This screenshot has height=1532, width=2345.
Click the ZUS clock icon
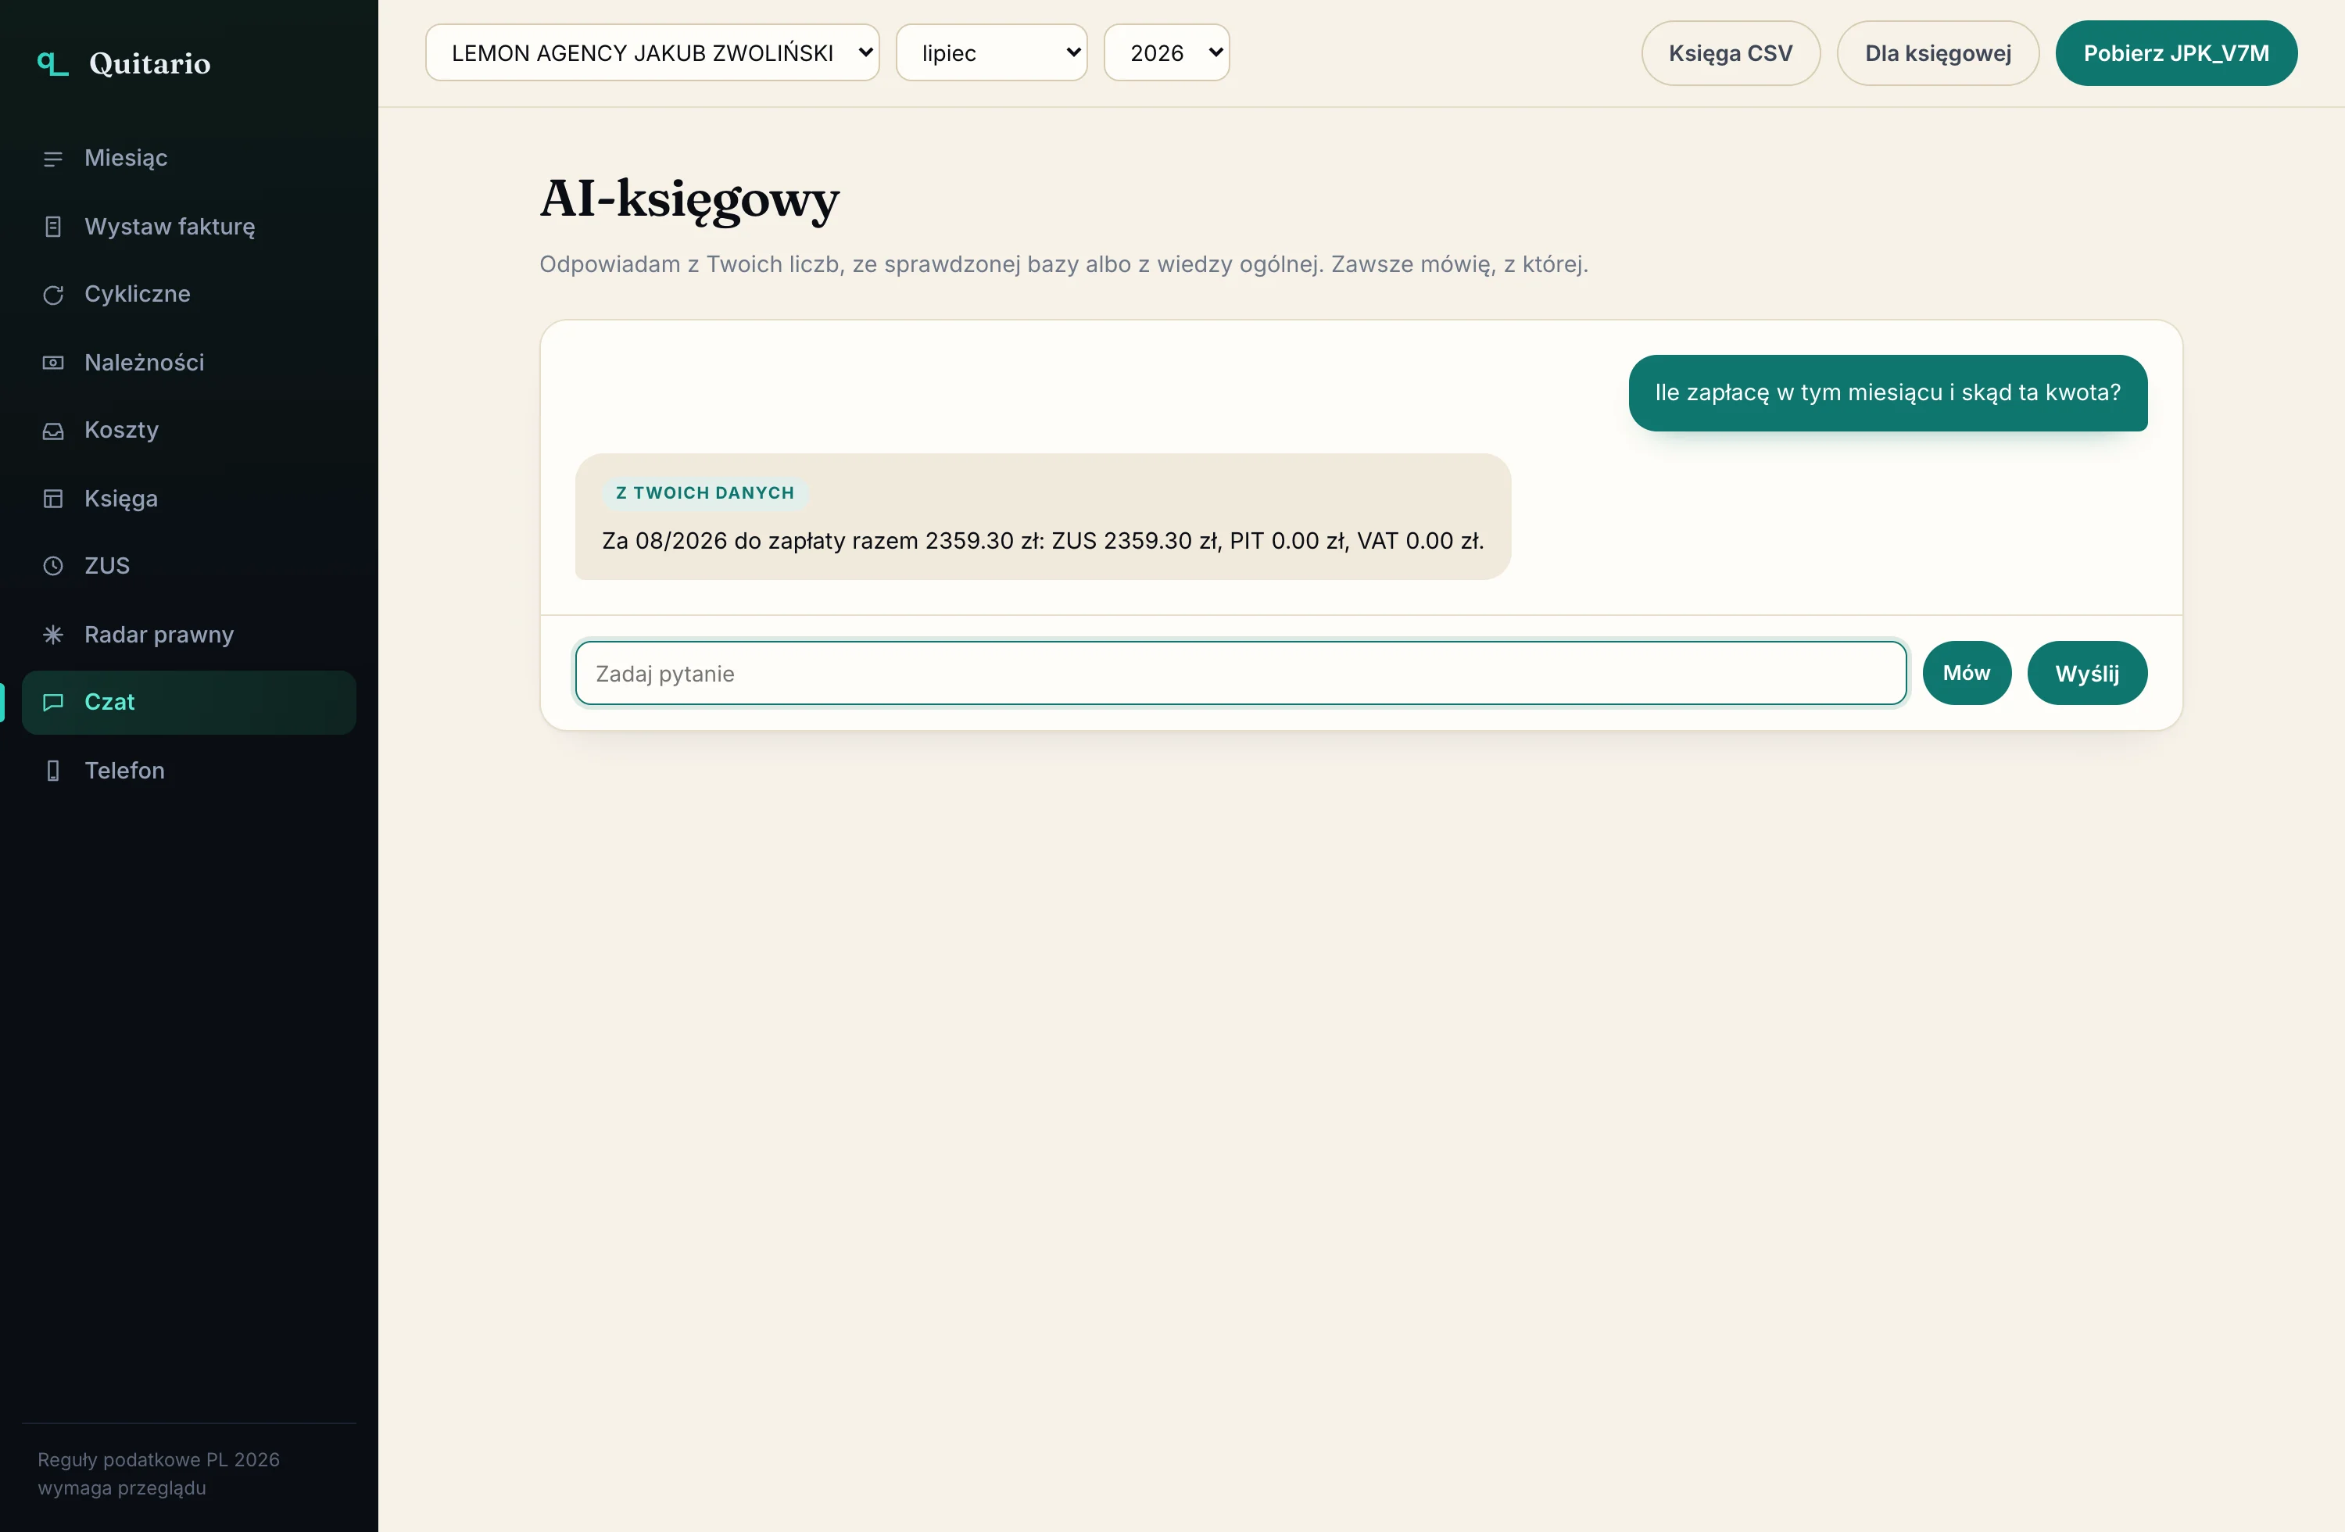point(53,567)
